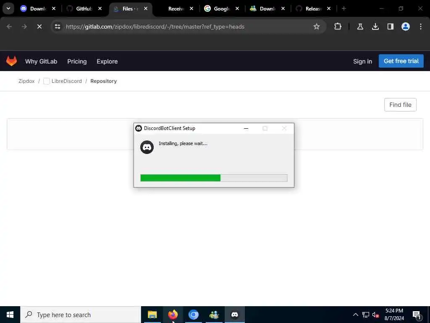Screen dimensions: 430x323
Task: Click the gitlab.com URL address field
Action: (155, 26)
